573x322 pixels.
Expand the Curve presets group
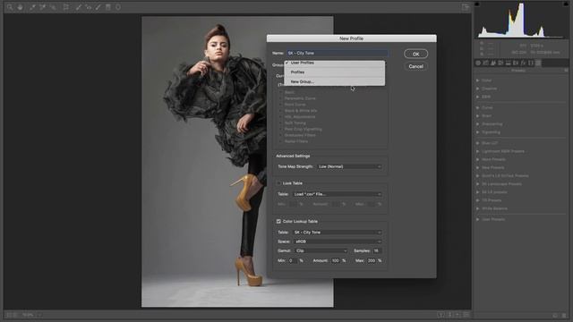click(x=477, y=107)
